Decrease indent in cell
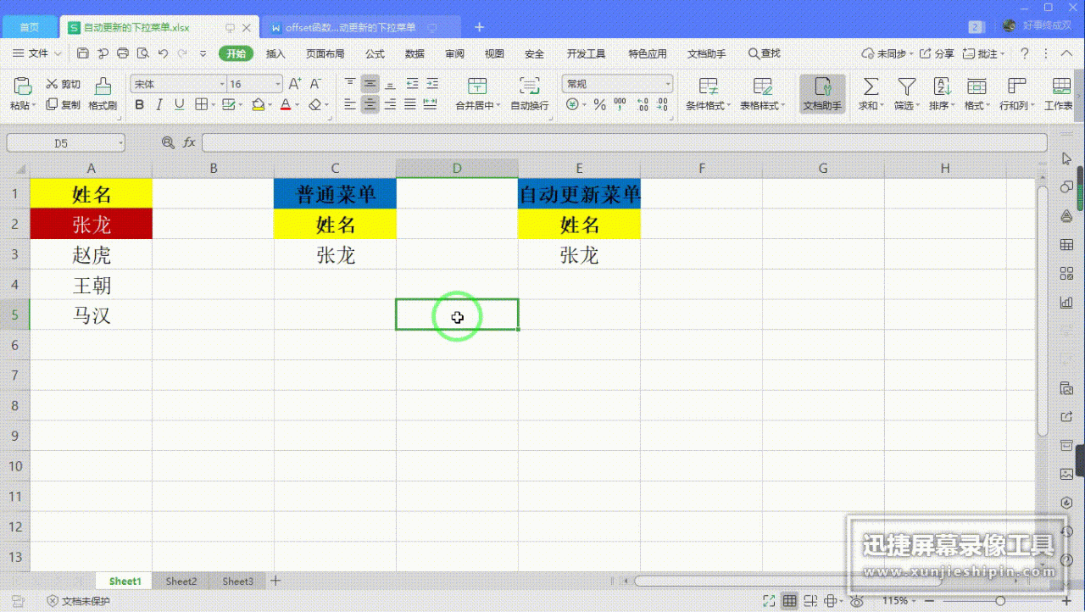This screenshot has width=1085, height=612. 412,84
